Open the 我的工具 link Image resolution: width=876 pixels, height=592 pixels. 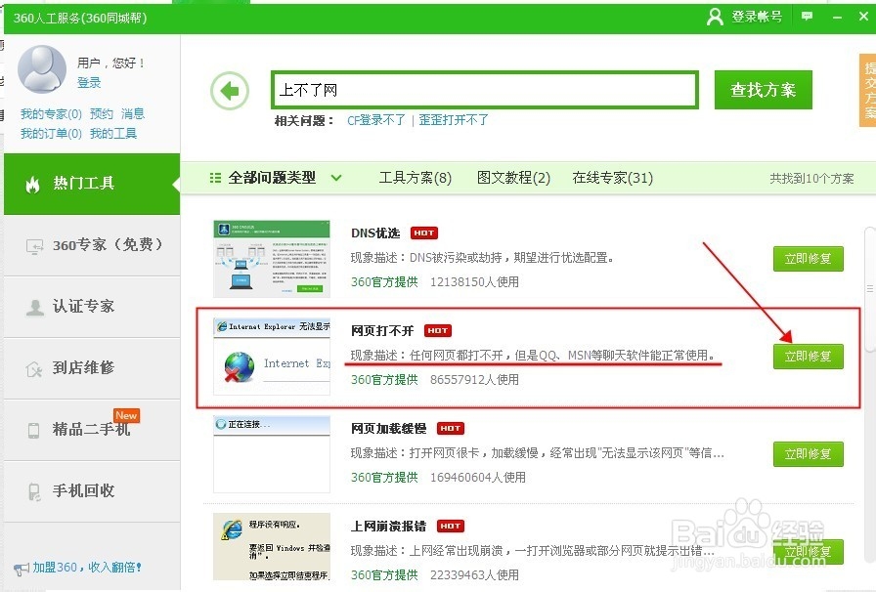coord(113,134)
